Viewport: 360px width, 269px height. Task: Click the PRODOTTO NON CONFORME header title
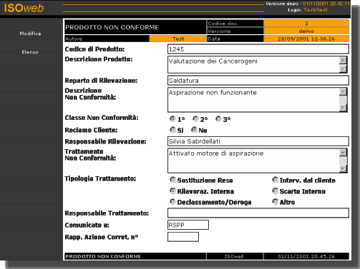[112, 27]
